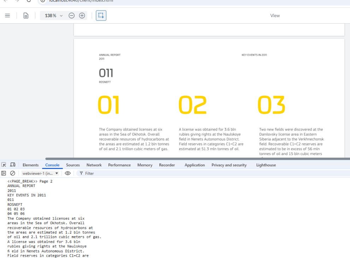350x258 pixels.
Task: Switch to the Elements tab
Action: click(30, 165)
